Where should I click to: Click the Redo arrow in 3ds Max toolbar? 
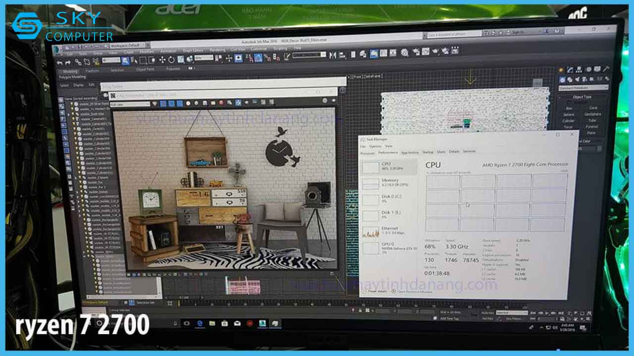pos(68,63)
